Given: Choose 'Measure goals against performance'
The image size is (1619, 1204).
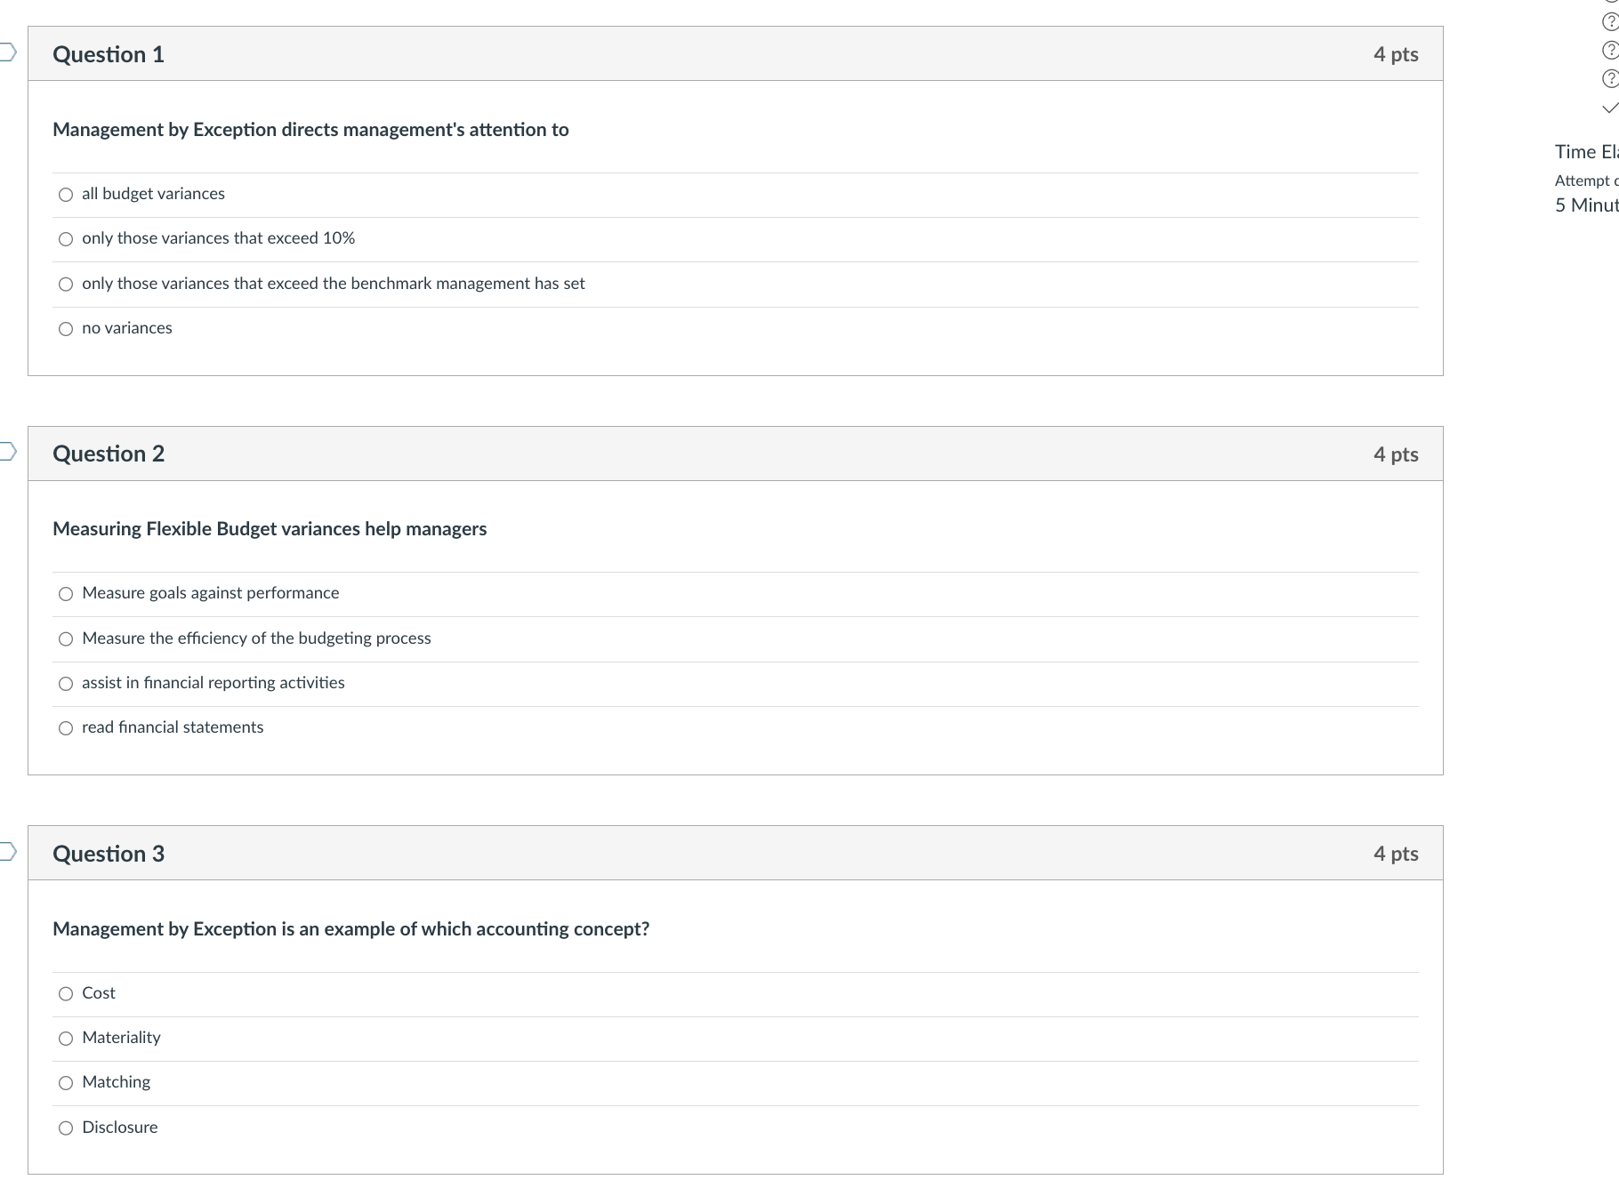Looking at the screenshot, I should [66, 593].
